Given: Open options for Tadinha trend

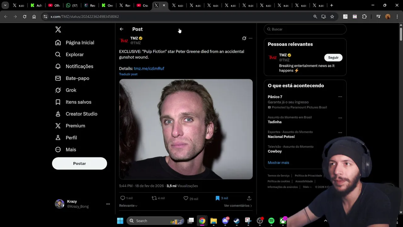Looking at the screenshot, I should point(340,118).
